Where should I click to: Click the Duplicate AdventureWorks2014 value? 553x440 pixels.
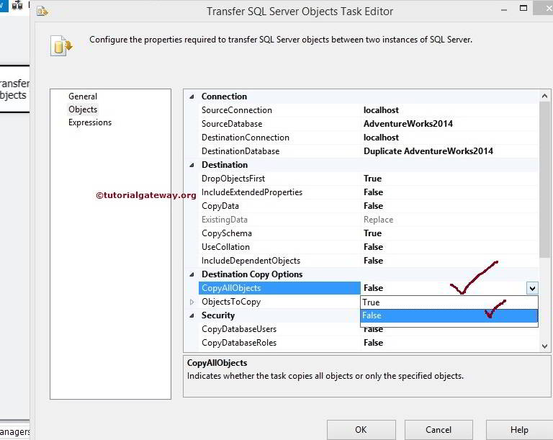(428, 151)
